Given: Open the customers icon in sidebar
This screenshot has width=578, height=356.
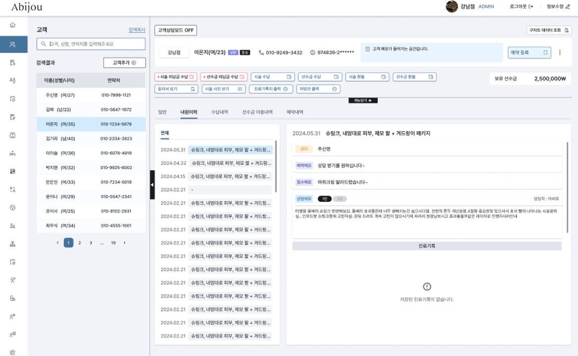Looking at the screenshot, I should pyautogui.click(x=12, y=44).
